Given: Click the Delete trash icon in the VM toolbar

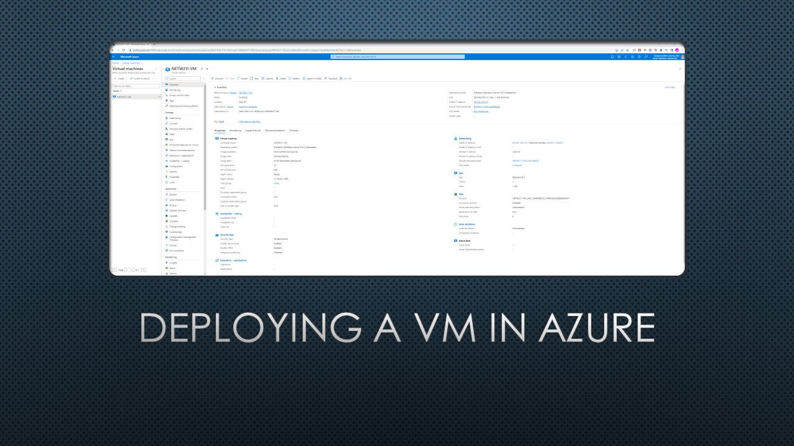Looking at the screenshot, I should (x=277, y=79).
